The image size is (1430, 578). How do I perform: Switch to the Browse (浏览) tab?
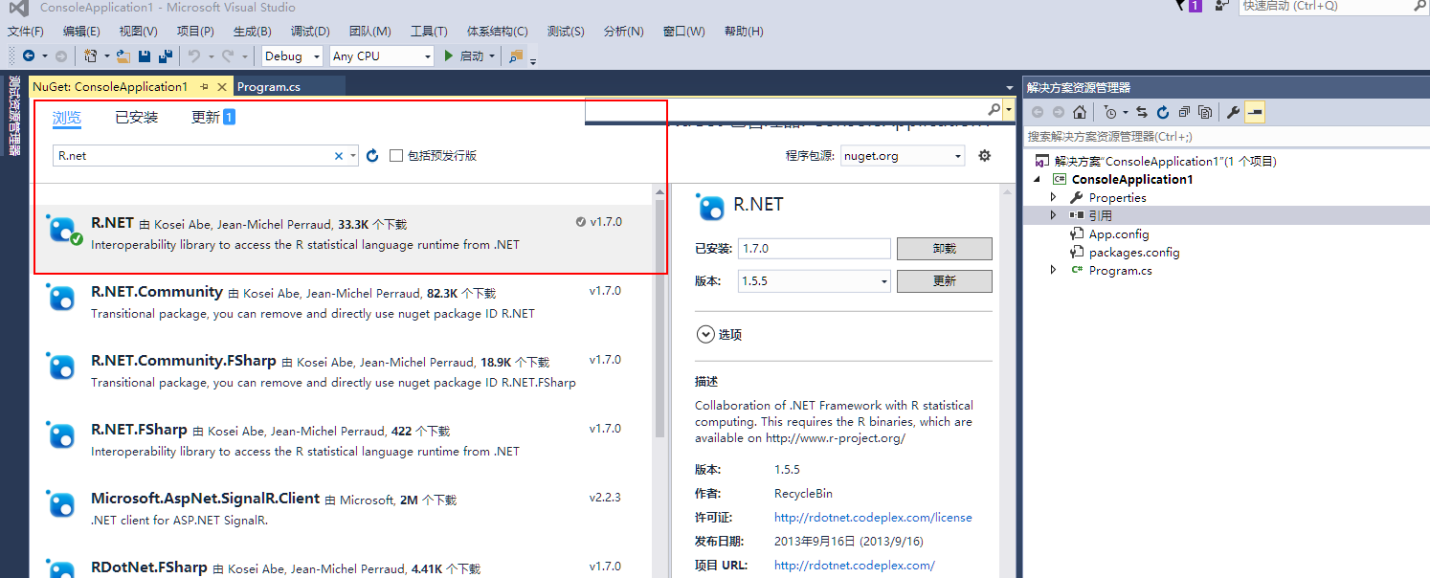(x=67, y=118)
